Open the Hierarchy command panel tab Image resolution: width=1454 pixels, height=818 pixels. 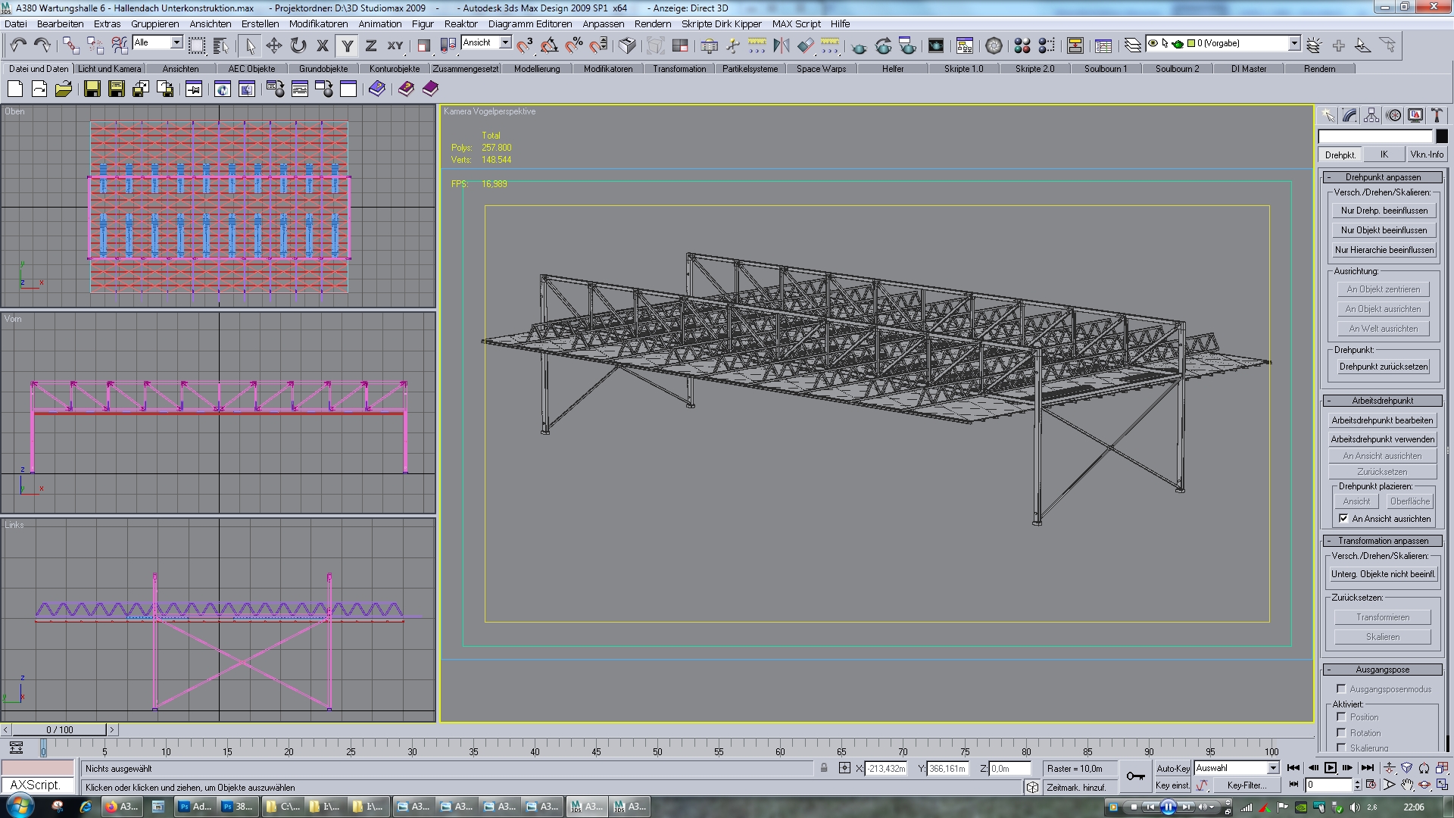pos(1371,115)
